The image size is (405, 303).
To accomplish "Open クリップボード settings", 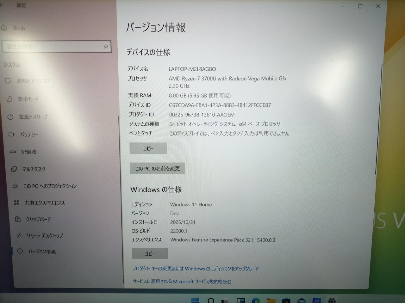I will pos(38,219).
